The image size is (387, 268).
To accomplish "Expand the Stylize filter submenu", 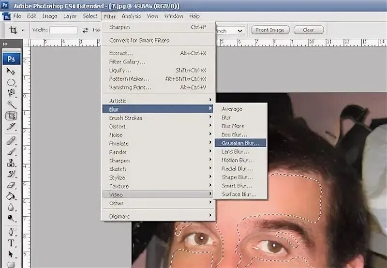I will pyautogui.click(x=158, y=178).
